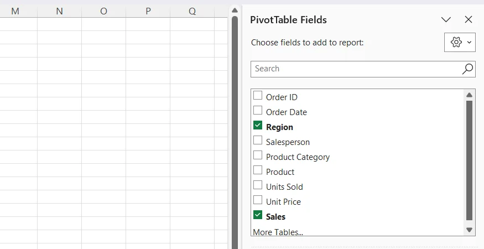484x249 pixels.
Task: Open the task pane options chevron
Action: click(446, 20)
